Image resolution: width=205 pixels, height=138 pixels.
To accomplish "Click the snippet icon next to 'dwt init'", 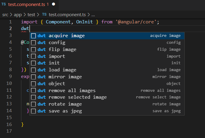I will 34,63.
